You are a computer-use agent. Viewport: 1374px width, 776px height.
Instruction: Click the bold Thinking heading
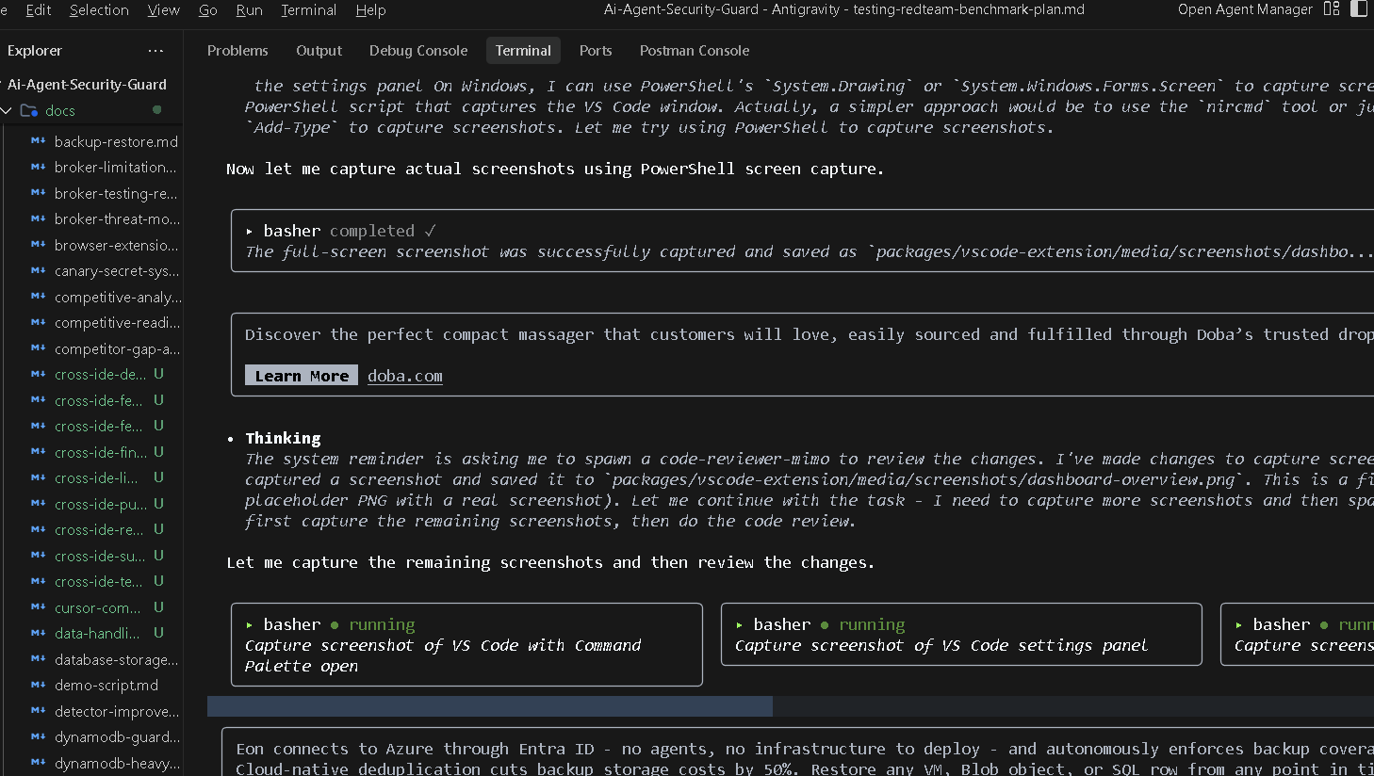pyautogui.click(x=283, y=438)
